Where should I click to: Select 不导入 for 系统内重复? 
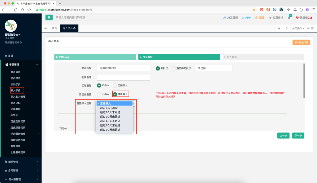[99, 94]
